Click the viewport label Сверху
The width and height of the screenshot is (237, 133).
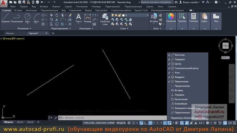8,39
